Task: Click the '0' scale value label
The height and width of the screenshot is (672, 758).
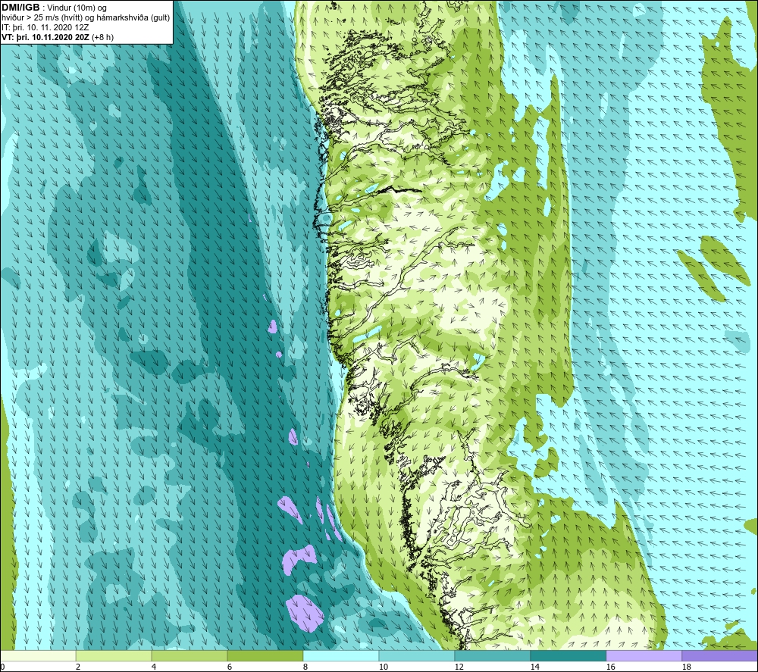Action: pos(2,667)
